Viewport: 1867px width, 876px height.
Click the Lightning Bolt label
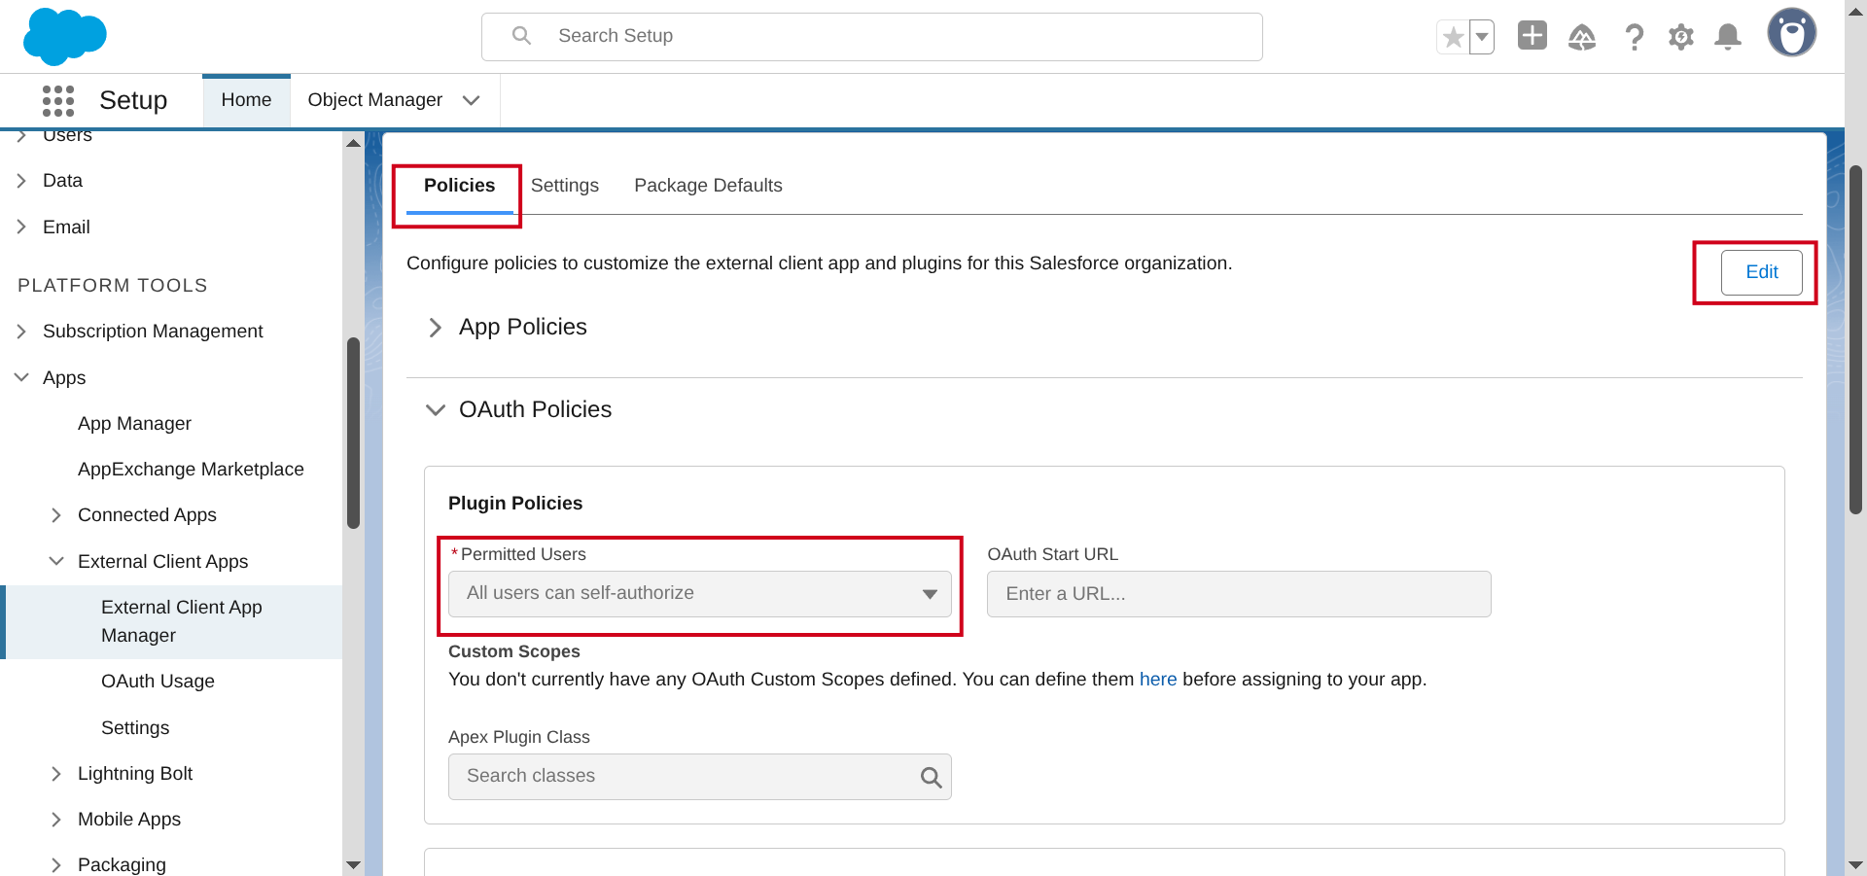tap(135, 774)
